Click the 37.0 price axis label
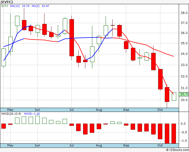This screenshot has height=152, width=189. point(184,23)
